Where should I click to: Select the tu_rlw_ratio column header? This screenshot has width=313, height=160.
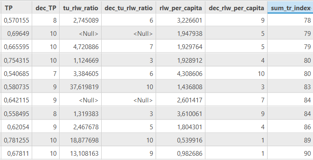pyautogui.click(x=81, y=8)
